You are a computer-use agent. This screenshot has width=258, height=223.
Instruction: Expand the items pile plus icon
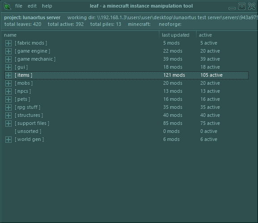pos(8,75)
